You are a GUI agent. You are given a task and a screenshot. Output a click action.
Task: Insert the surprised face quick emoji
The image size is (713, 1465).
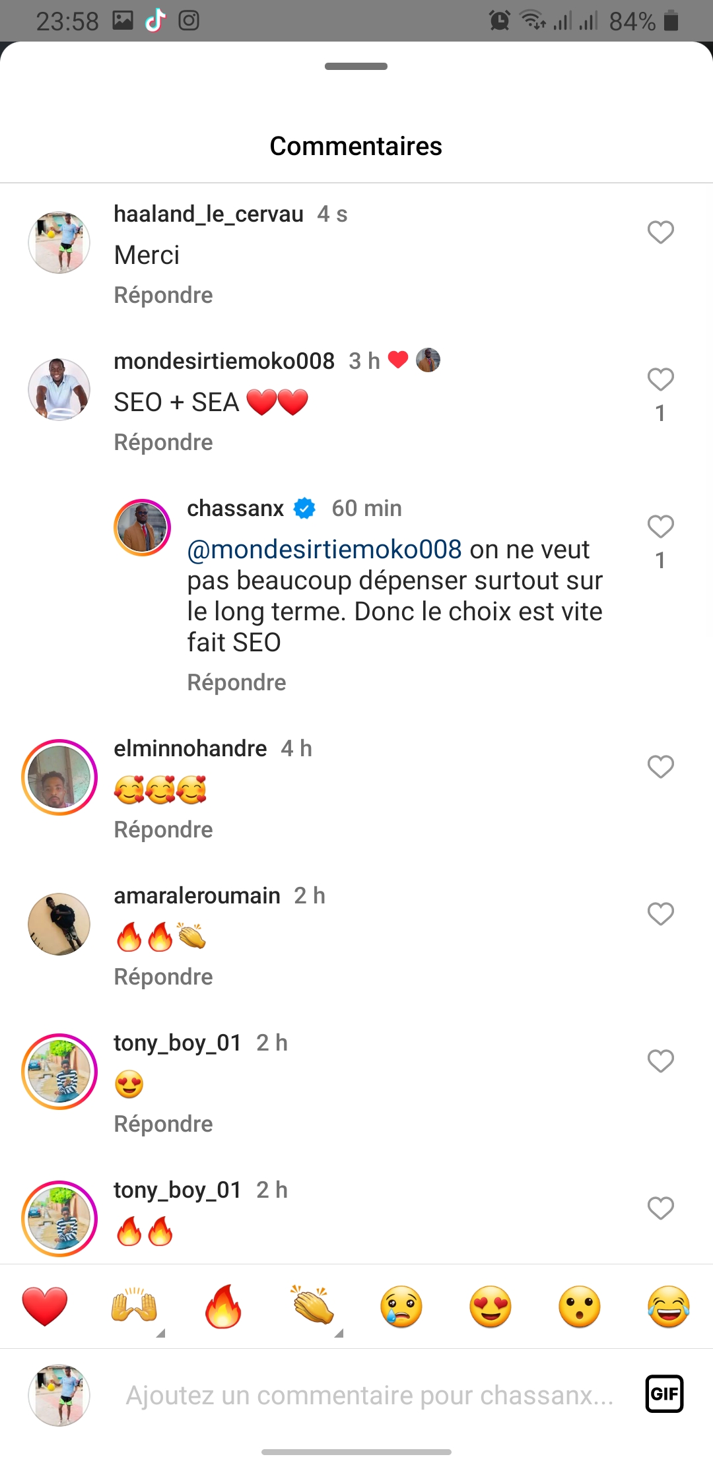(x=580, y=1306)
